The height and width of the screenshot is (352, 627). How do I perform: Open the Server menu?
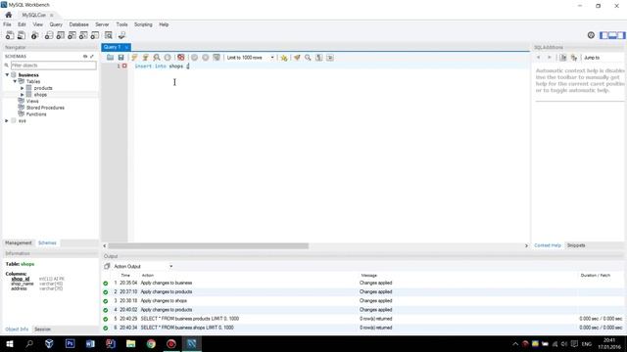click(x=102, y=24)
